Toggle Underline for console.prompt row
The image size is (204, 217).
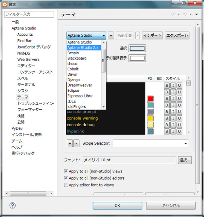coord(179,112)
